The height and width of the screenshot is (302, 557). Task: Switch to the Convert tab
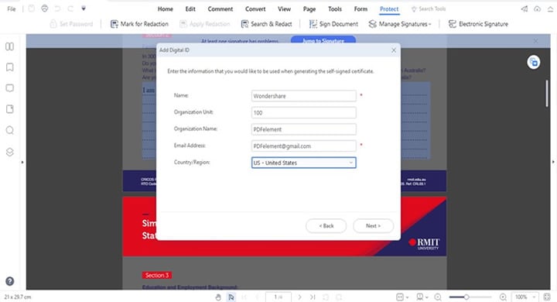pyautogui.click(x=255, y=9)
